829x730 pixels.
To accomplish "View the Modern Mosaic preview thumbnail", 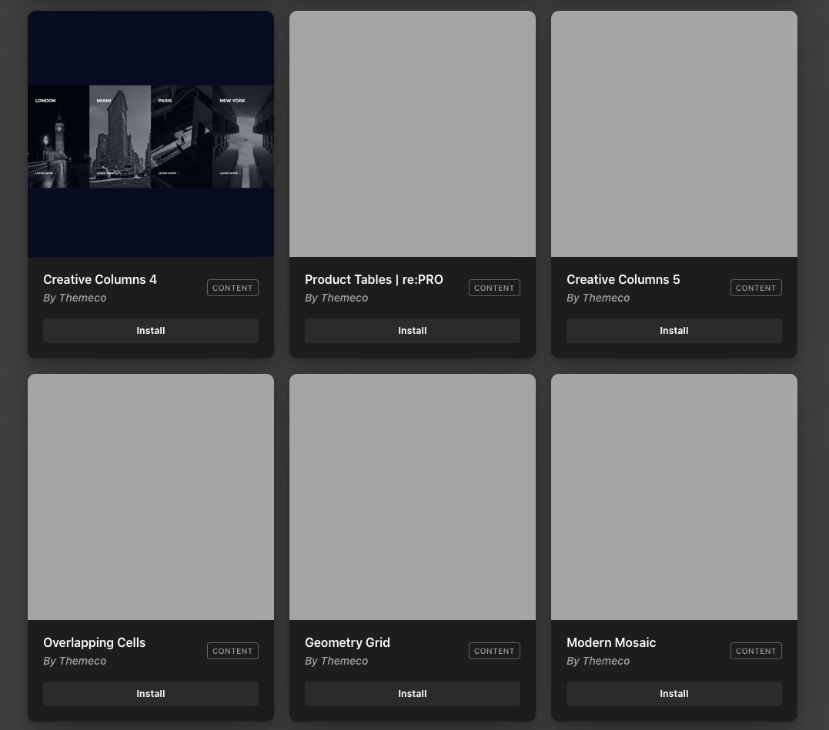I will [x=674, y=497].
